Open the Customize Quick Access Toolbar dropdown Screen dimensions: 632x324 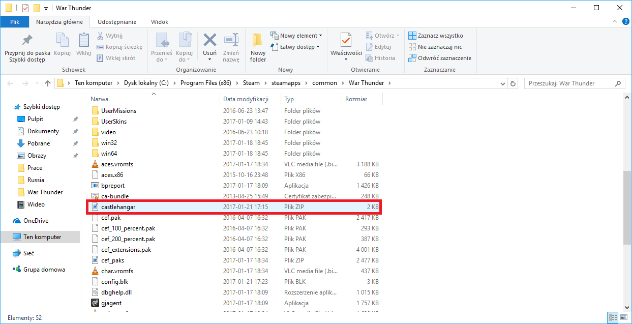[46, 8]
